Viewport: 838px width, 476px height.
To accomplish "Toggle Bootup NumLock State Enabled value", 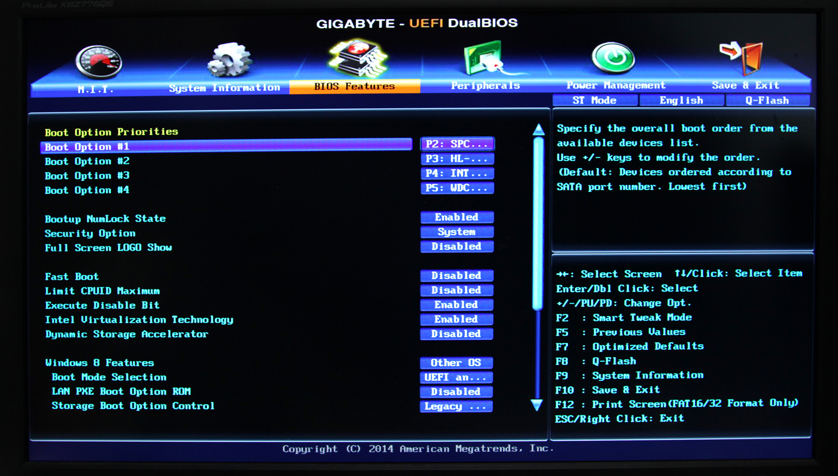I will pos(457,217).
